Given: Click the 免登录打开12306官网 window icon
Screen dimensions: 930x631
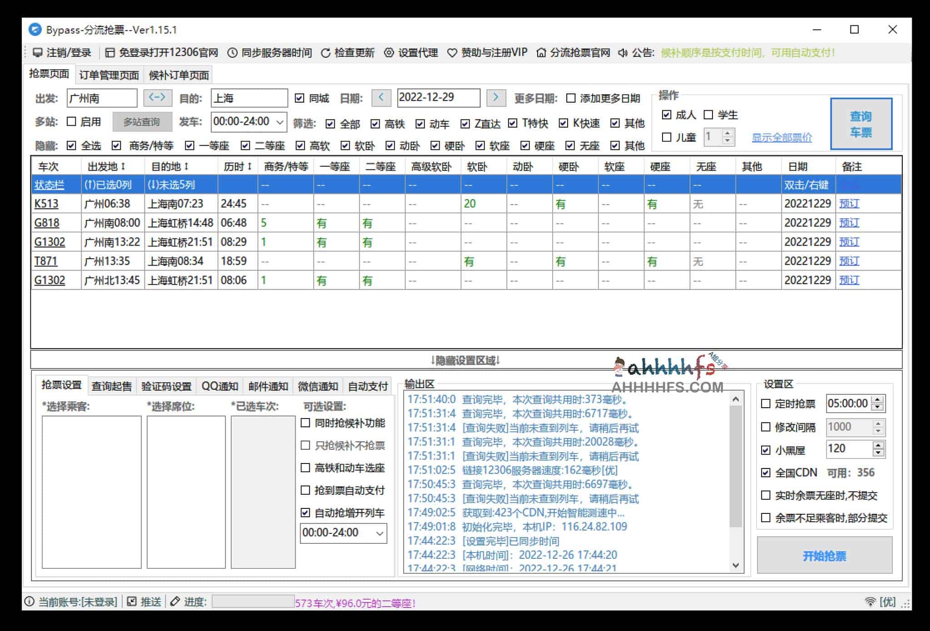Looking at the screenshot, I should point(110,53).
